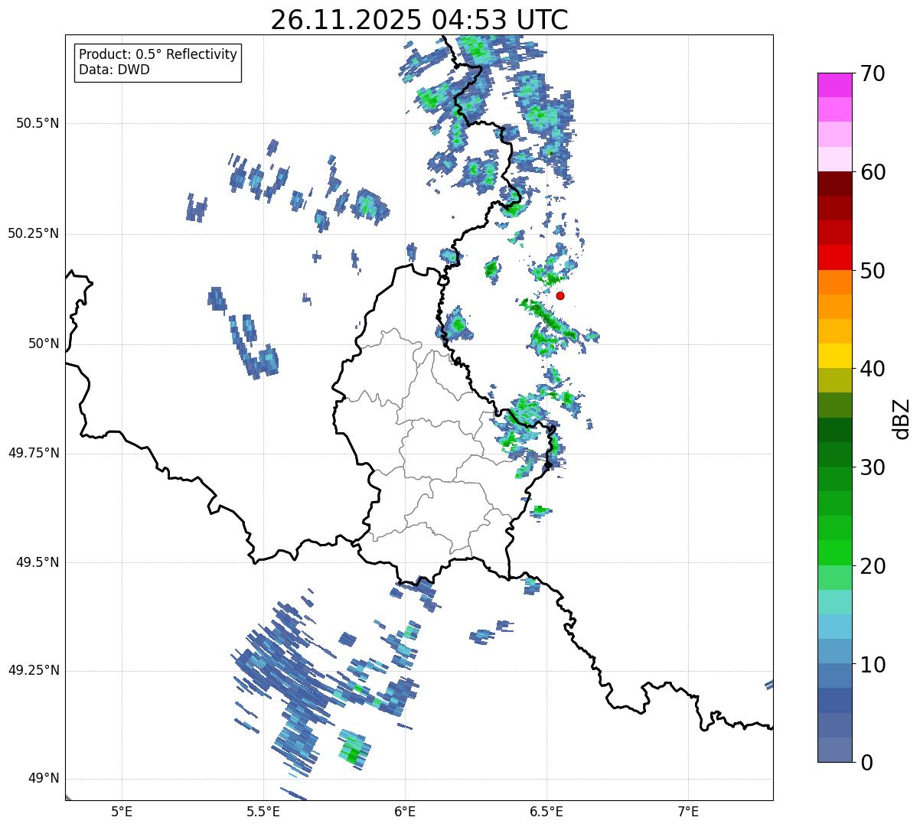
Task: Click the 5.5°E longitude label
Action: pyautogui.click(x=263, y=811)
